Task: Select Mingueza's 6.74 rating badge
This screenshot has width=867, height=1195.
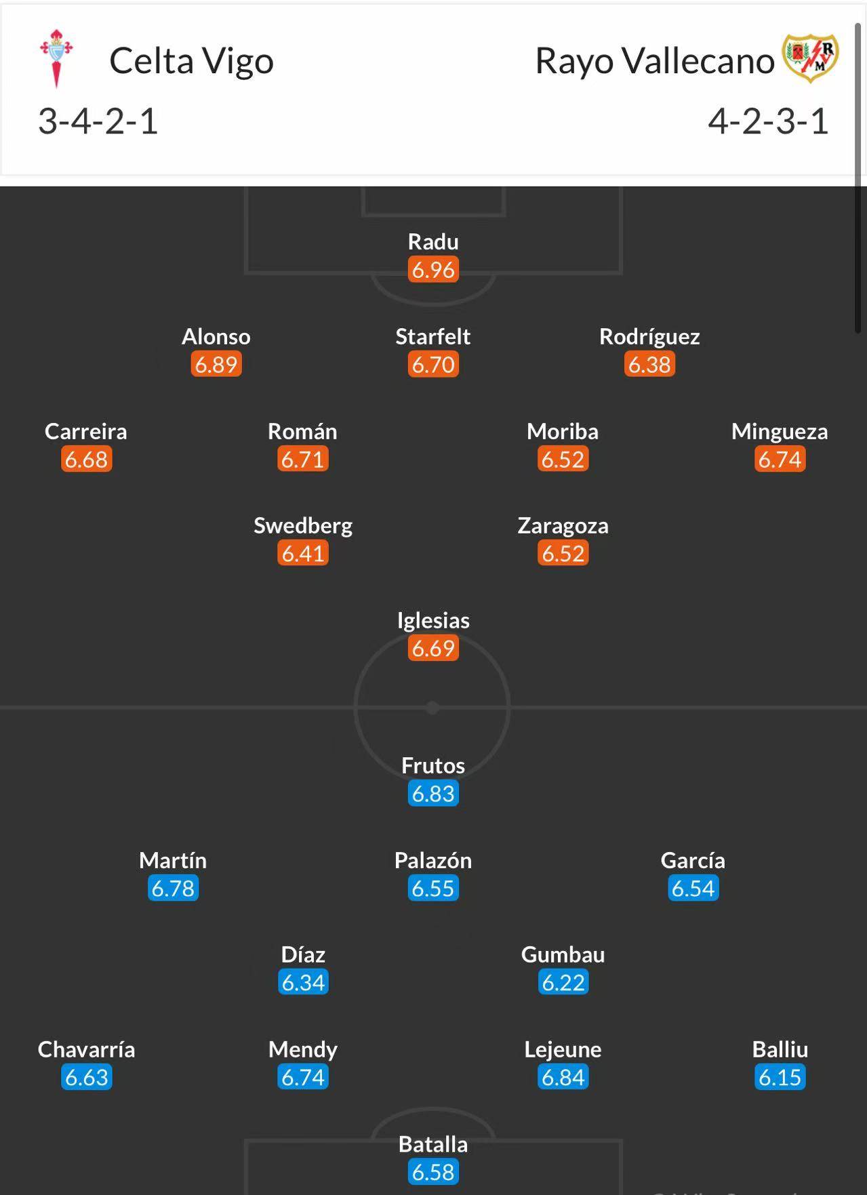Action: [x=780, y=460]
